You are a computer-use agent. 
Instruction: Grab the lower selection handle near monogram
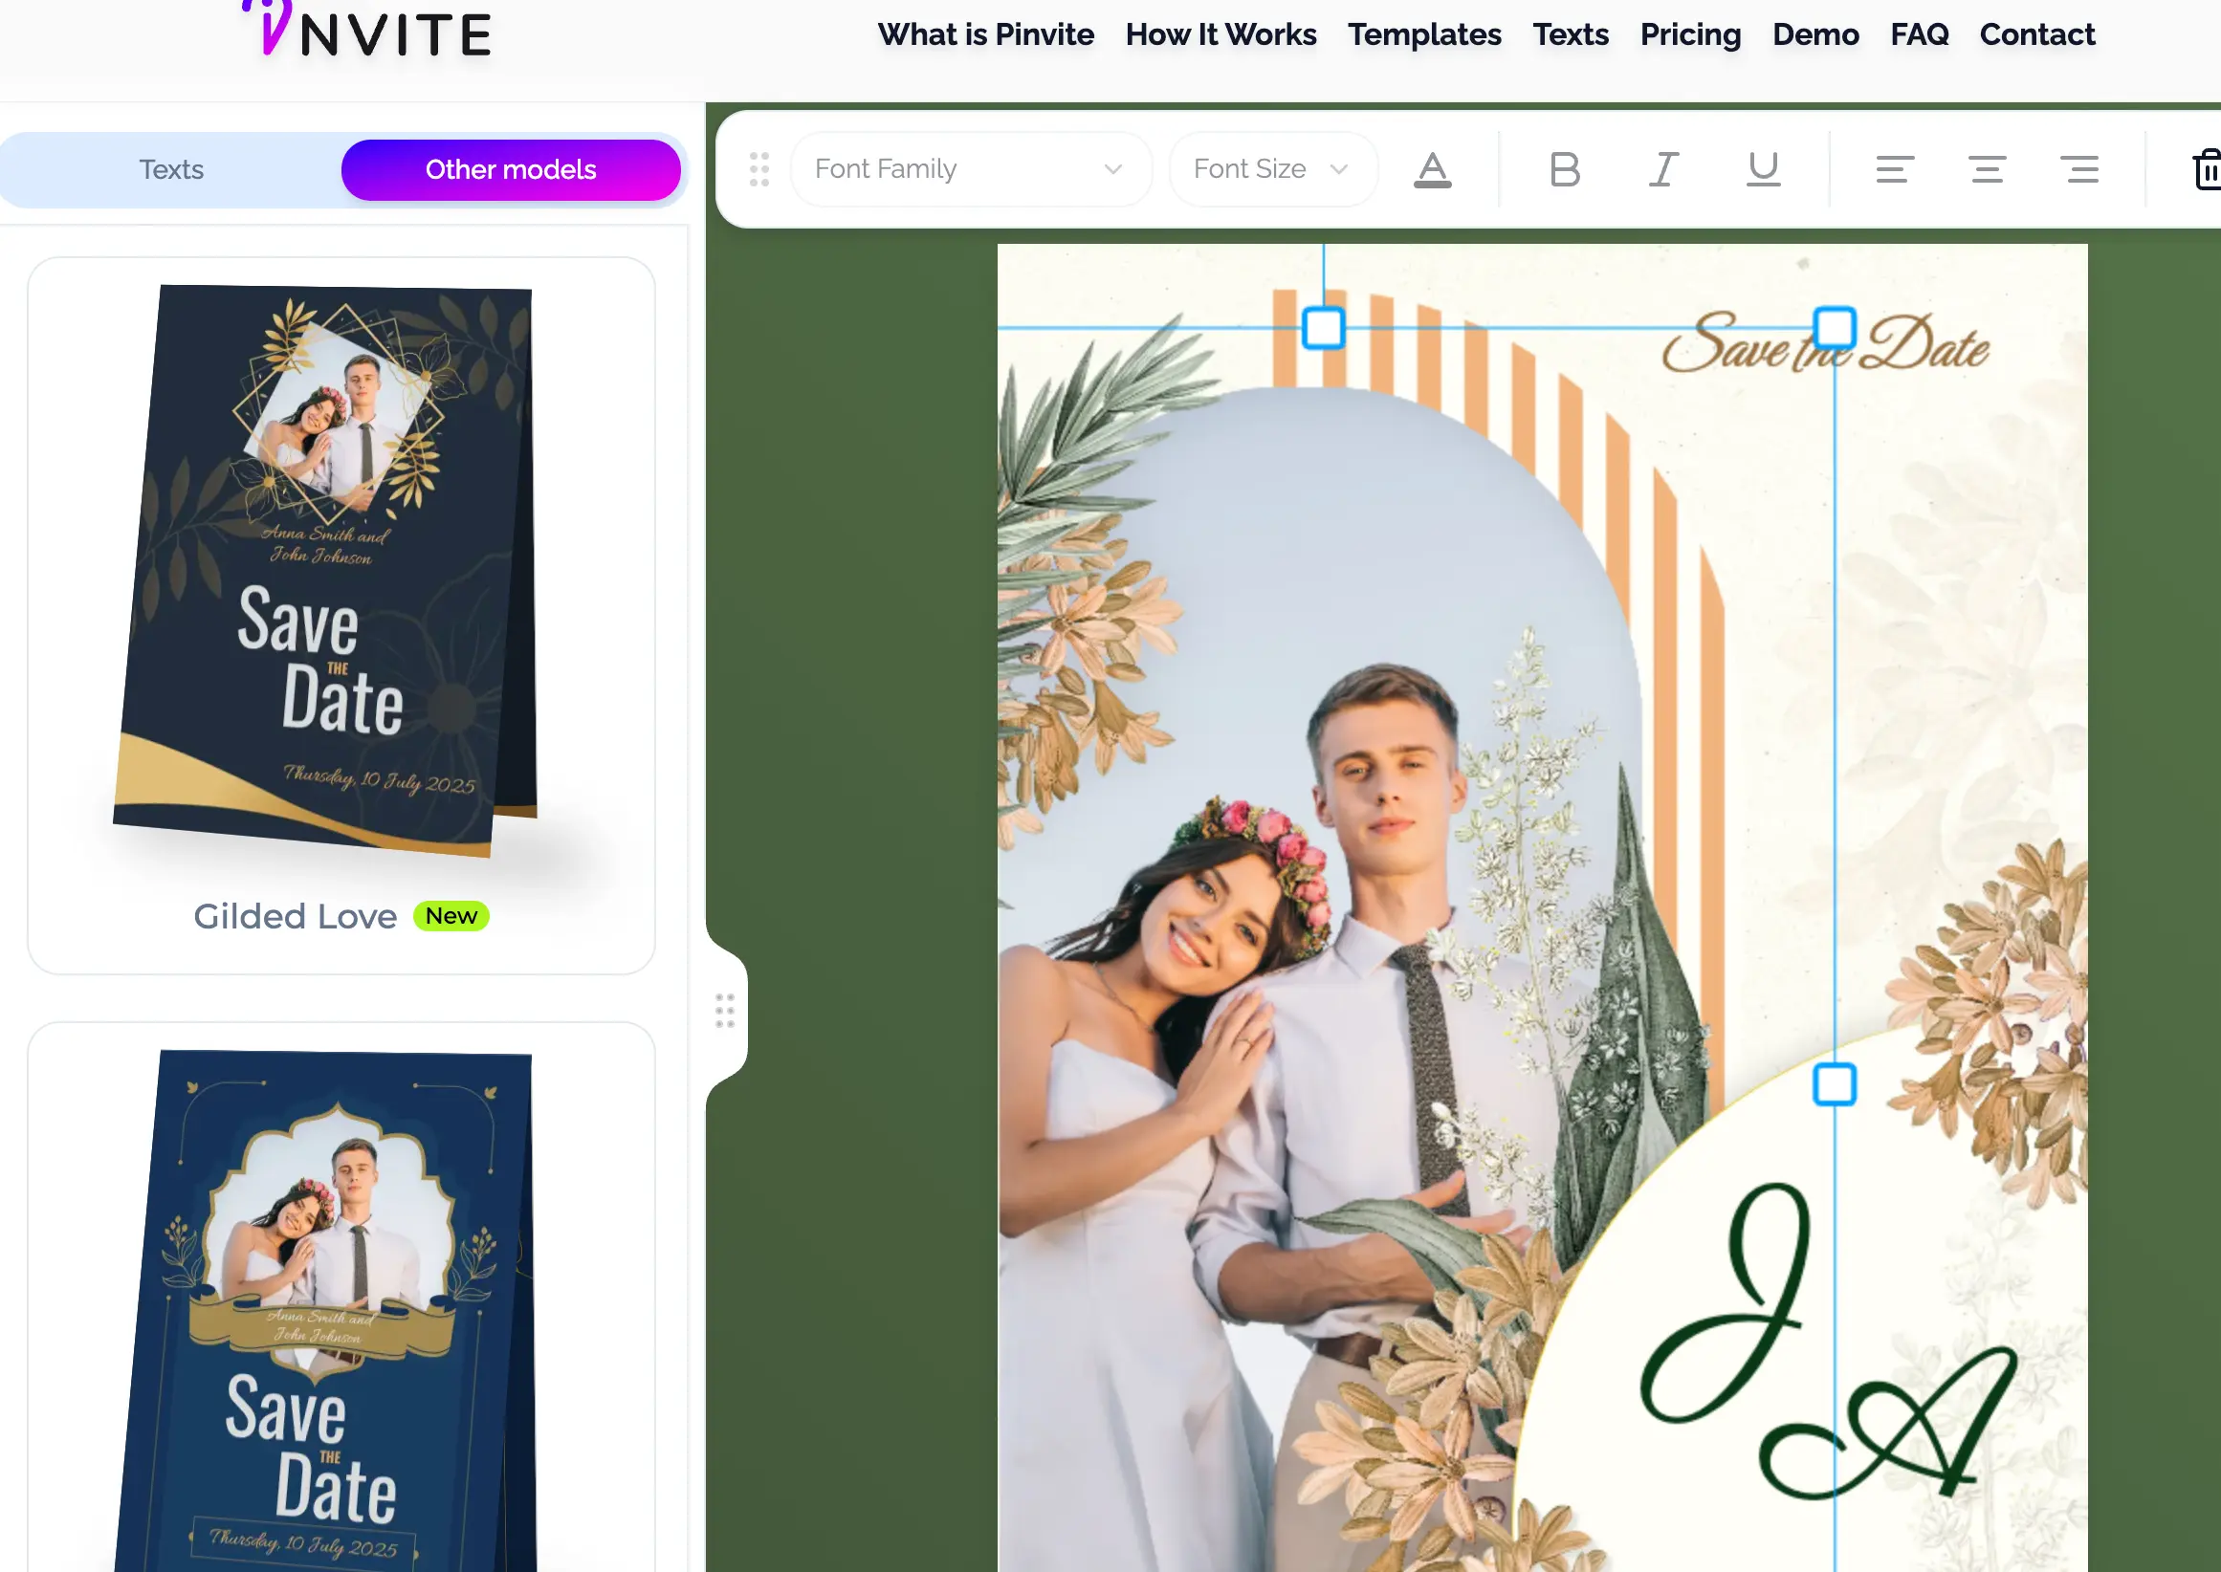pyautogui.click(x=1834, y=1084)
